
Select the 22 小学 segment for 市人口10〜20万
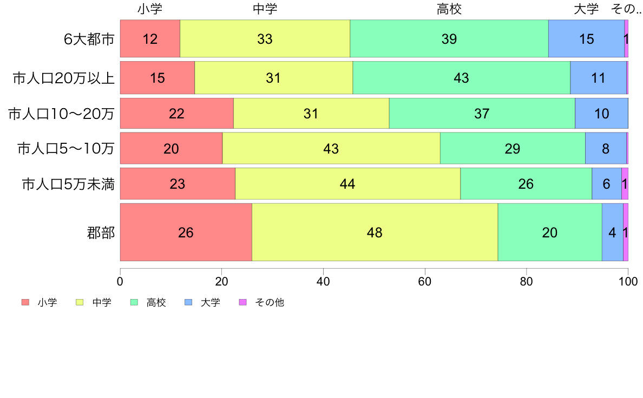coord(177,113)
